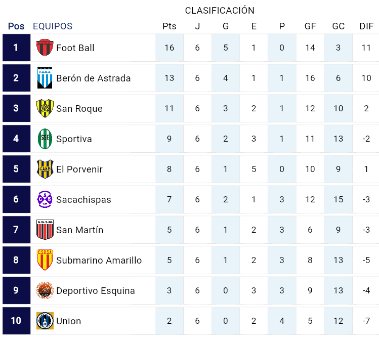Viewport: 379px width, 344px height.
Task: Click the GF goals-for column header
Action: [x=310, y=26]
